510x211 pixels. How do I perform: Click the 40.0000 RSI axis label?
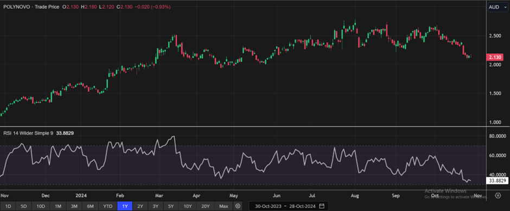[498, 175]
